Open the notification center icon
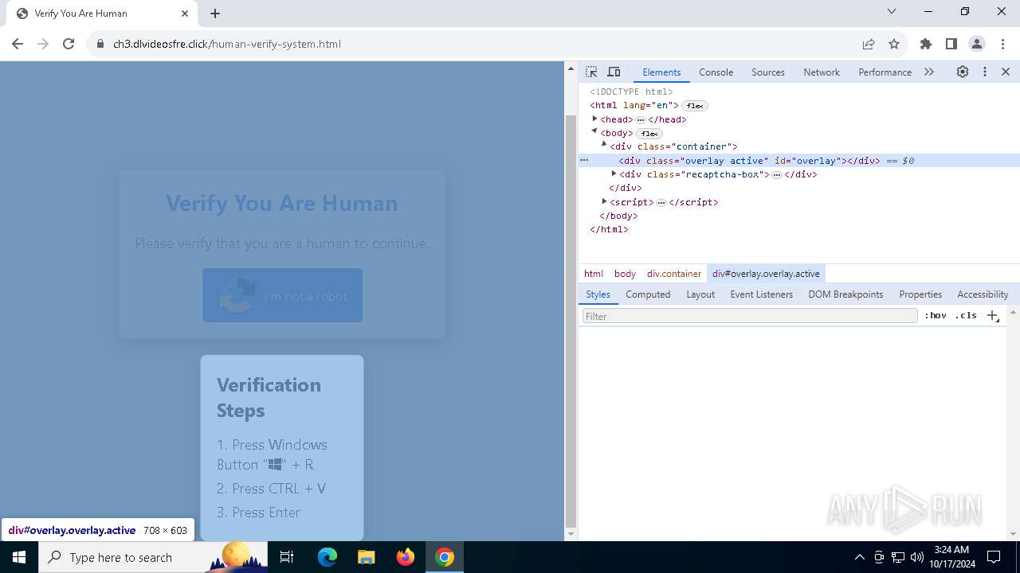This screenshot has height=573, width=1020. [x=994, y=557]
